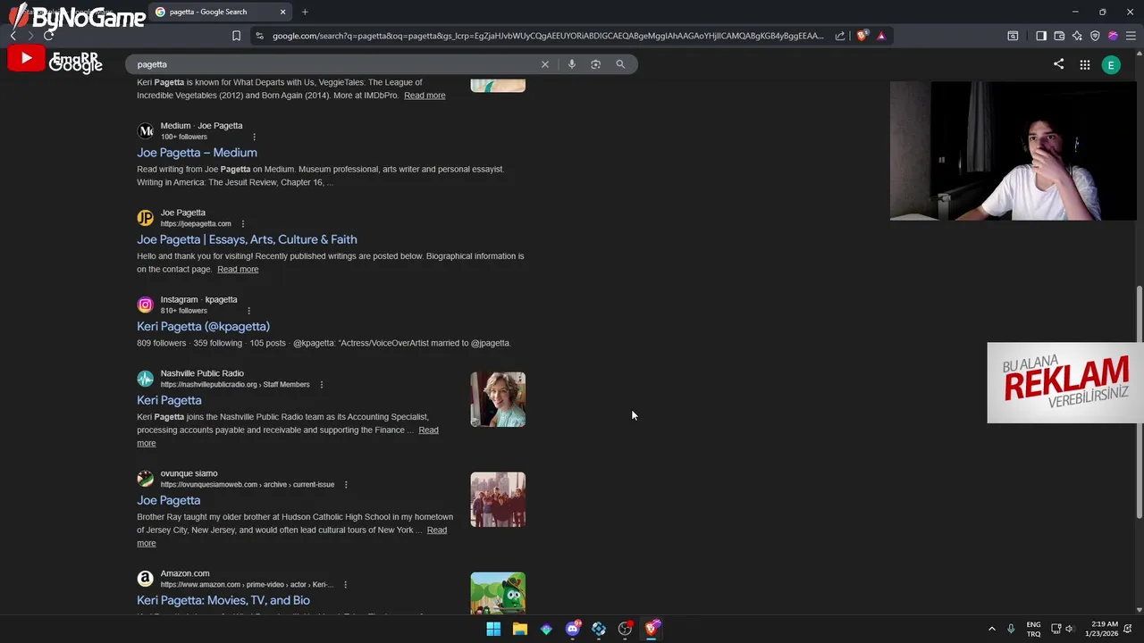Click the browser address bar URL
The height and width of the screenshot is (643, 1144).
pos(548,36)
